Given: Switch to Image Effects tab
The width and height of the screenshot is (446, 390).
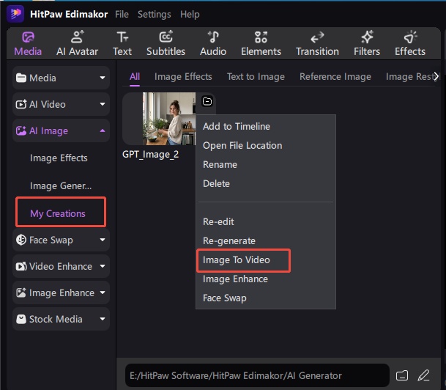Looking at the screenshot, I should point(183,76).
